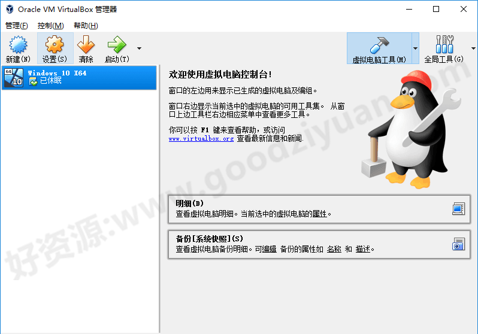Image resolution: width=478 pixels, height=334 pixels.
Task: Close the VirtualBox Manager window
Action: pos(464,9)
